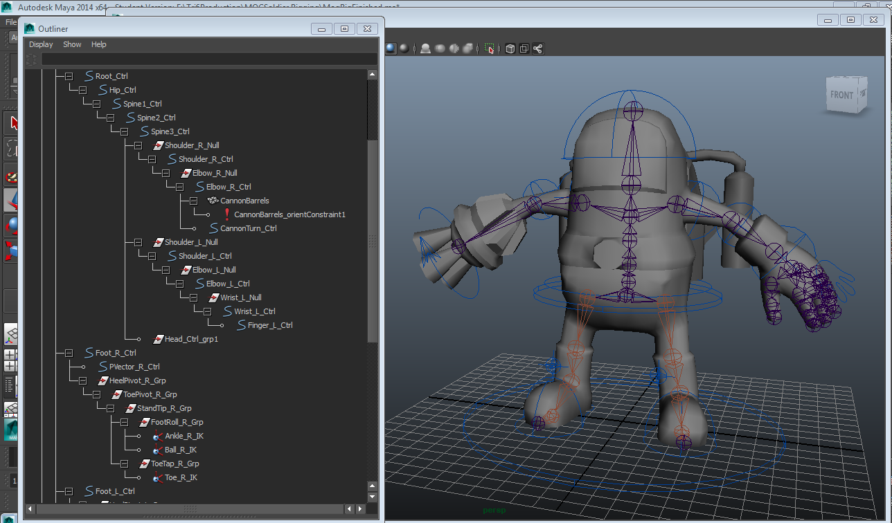This screenshot has height=523, width=892.
Task: Click the CannonBarrels mesh icon
Action: [213, 201]
